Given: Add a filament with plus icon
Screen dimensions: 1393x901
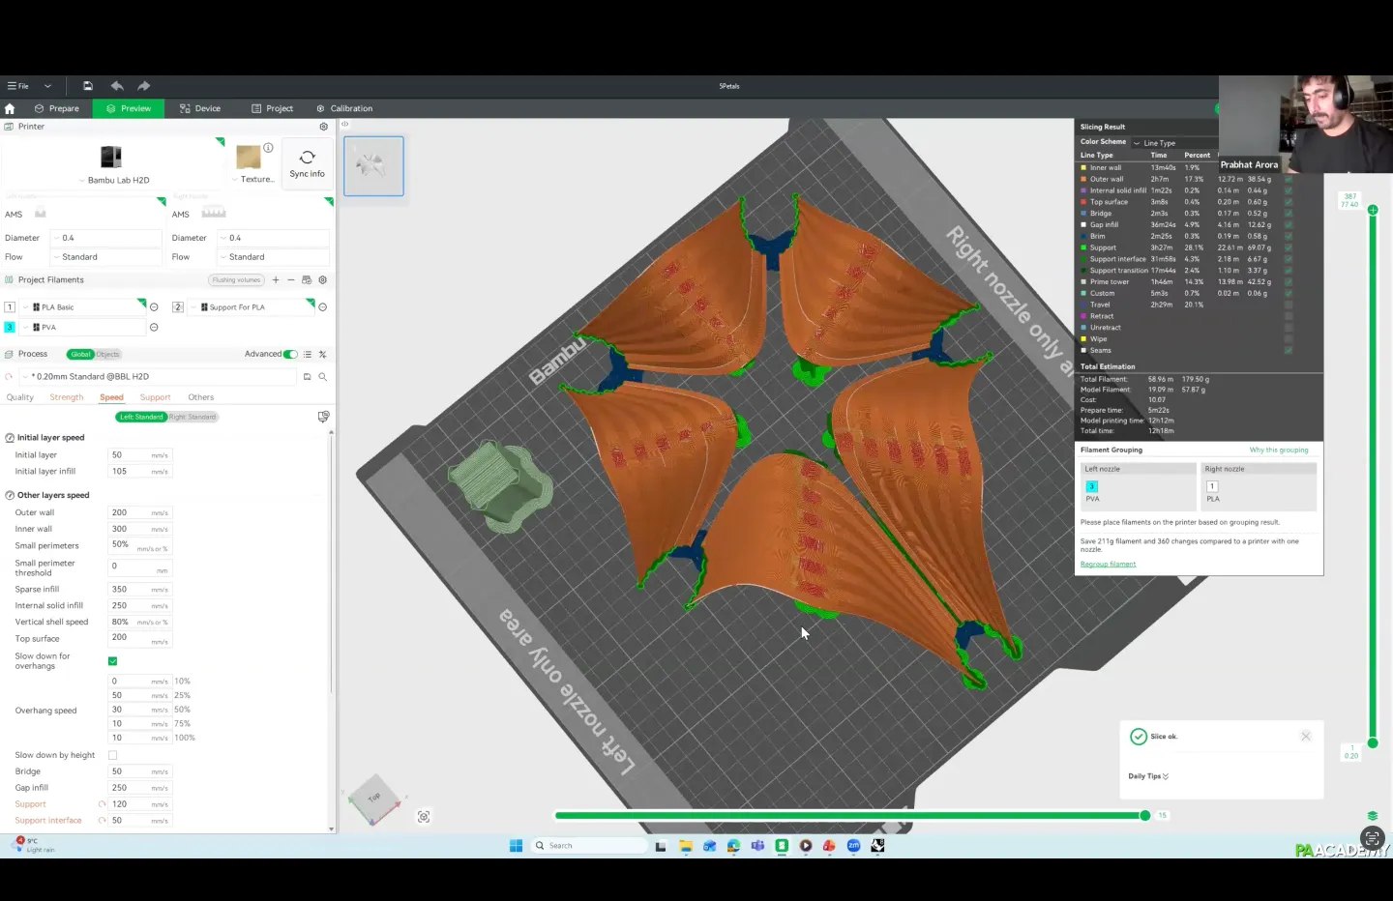Looking at the screenshot, I should [276, 280].
